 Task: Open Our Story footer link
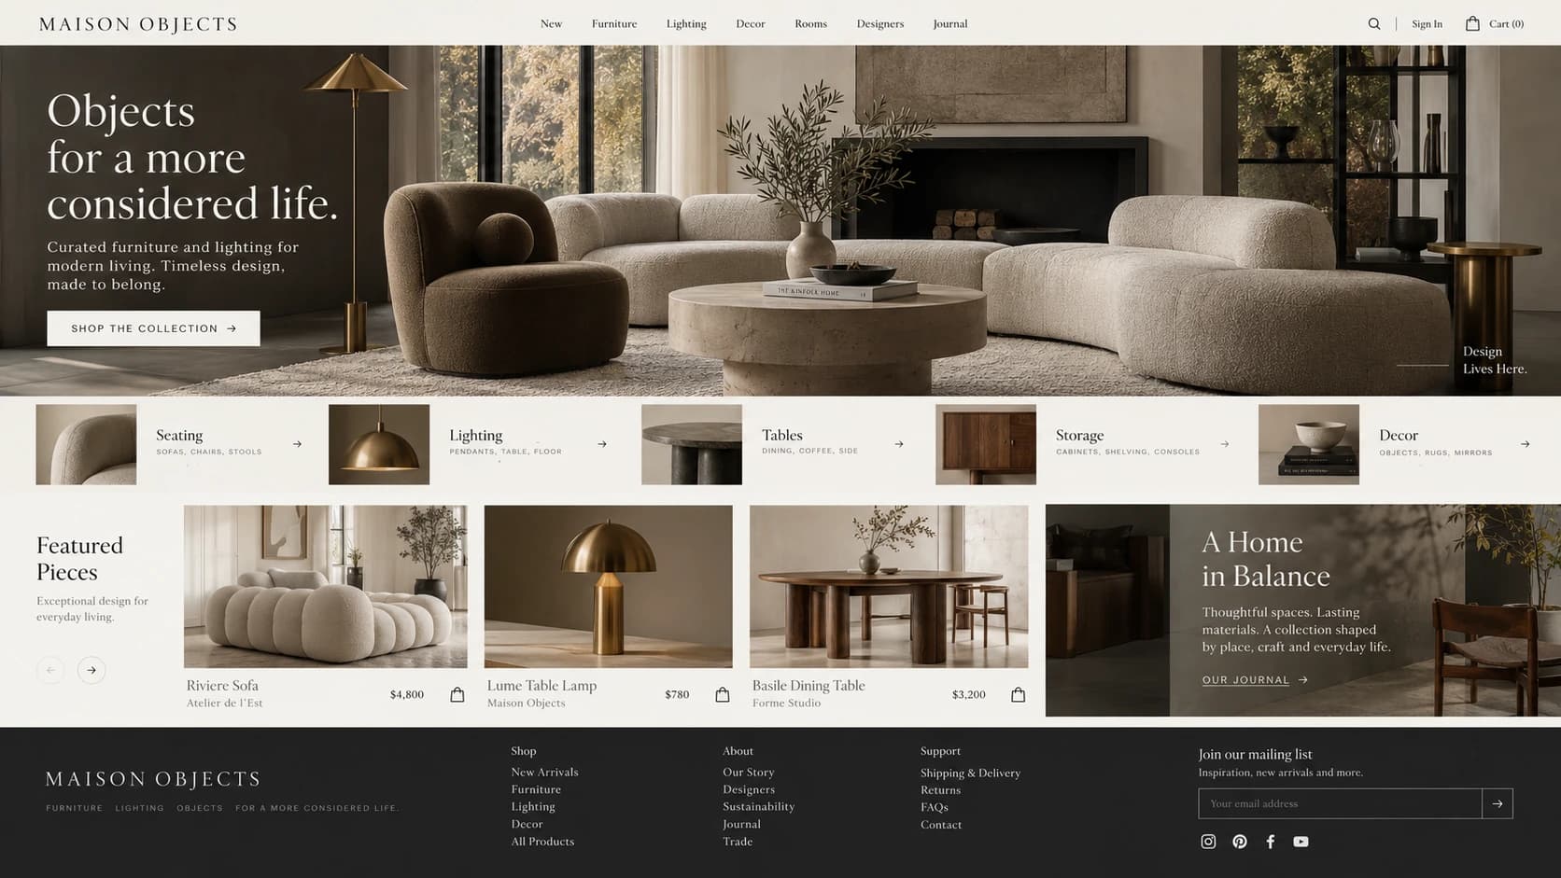click(749, 773)
